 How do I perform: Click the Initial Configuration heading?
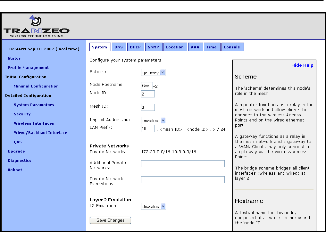[26, 77]
